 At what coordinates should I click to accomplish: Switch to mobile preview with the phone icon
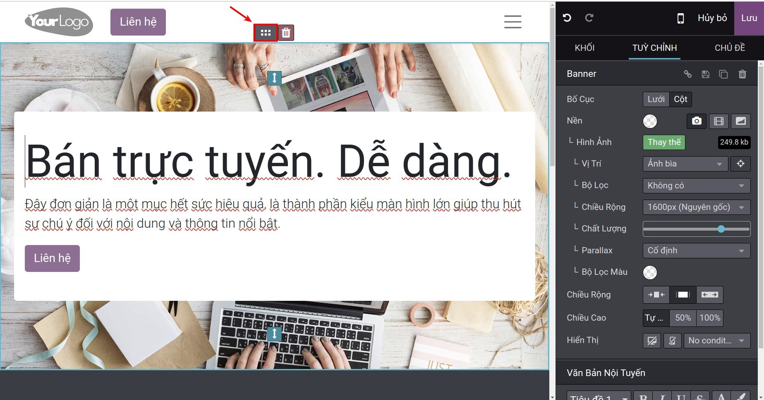pyautogui.click(x=680, y=18)
